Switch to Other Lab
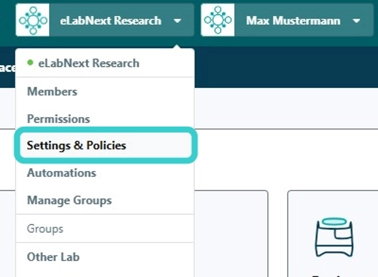378x277 pixels. (x=53, y=257)
